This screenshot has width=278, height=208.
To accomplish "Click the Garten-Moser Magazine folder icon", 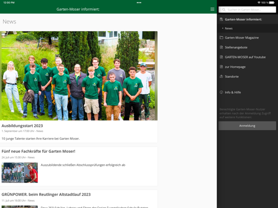I will tap(221, 38).
